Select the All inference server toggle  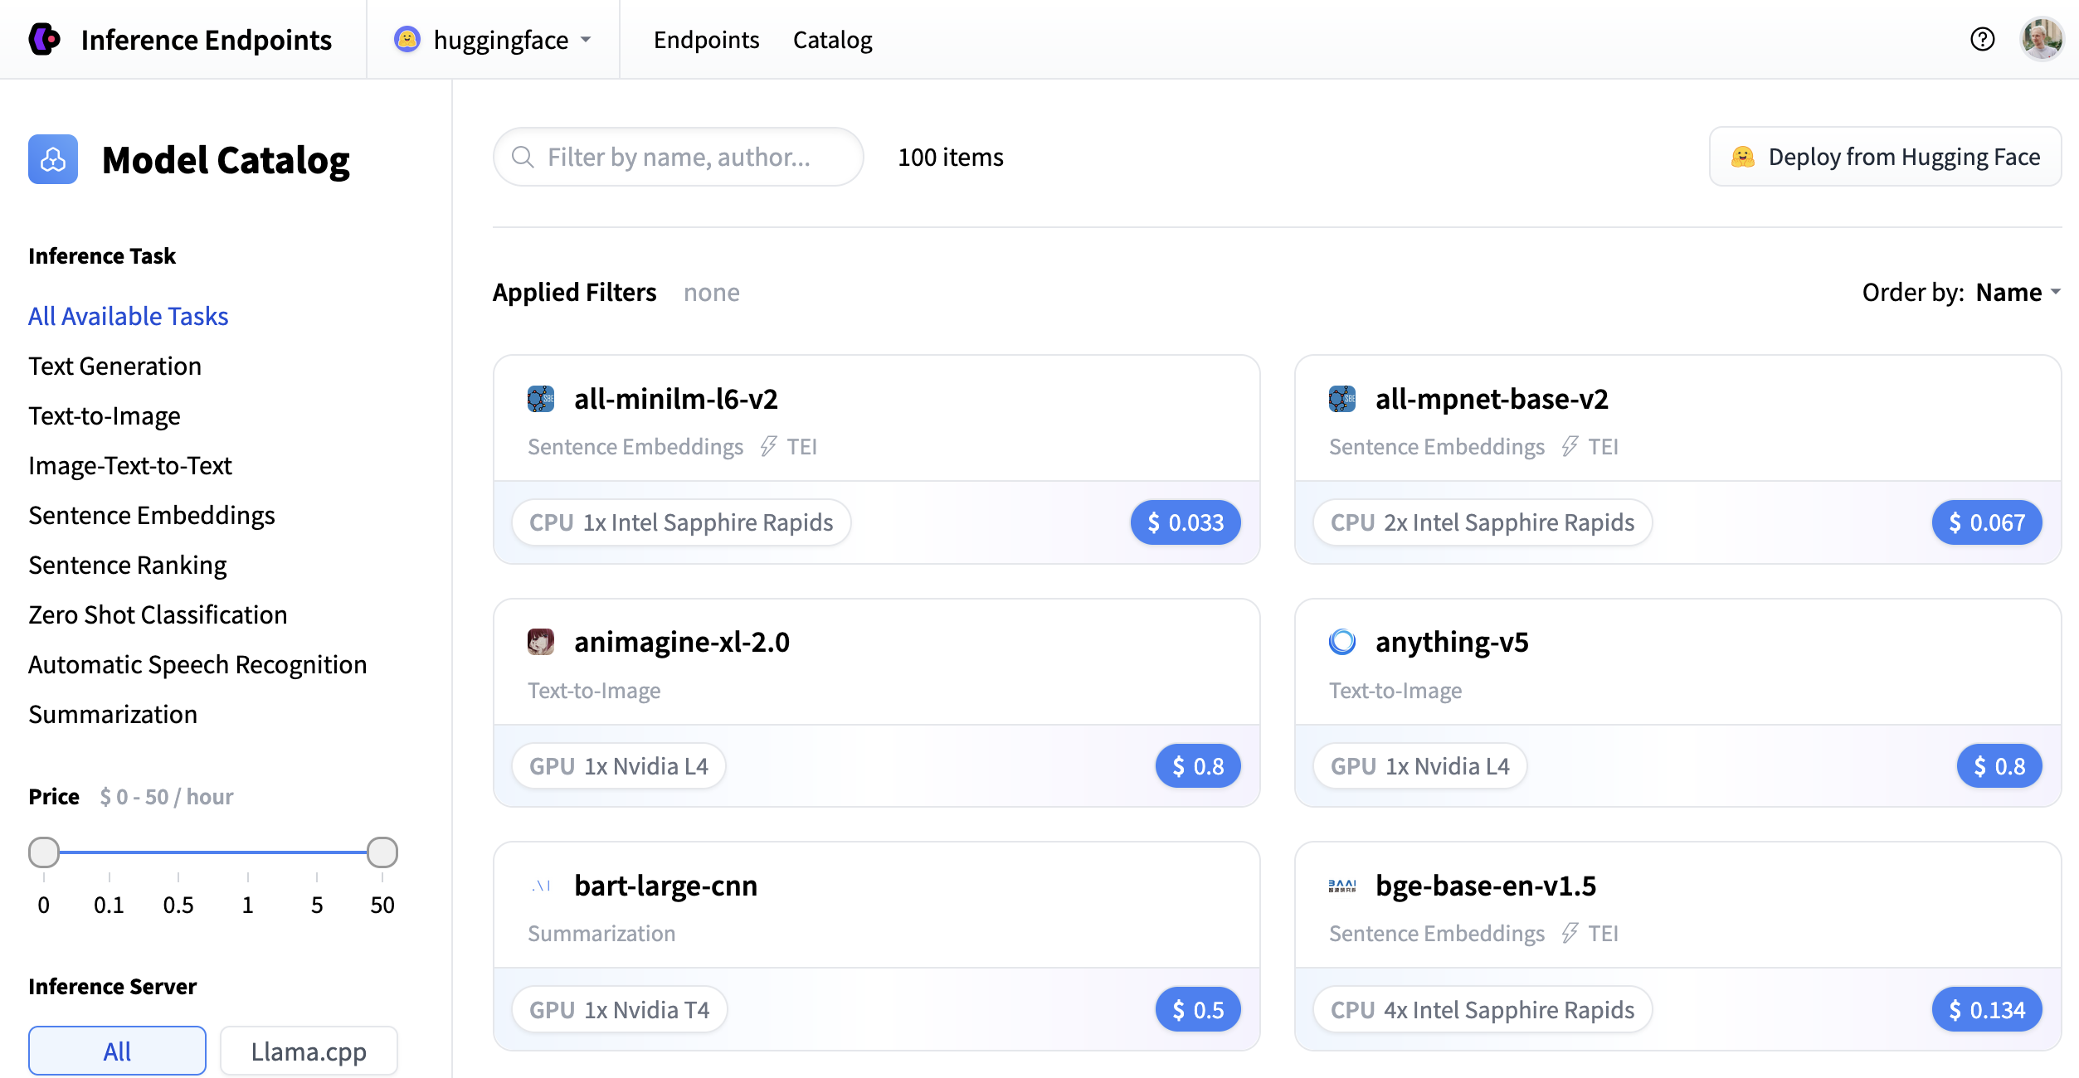pyautogui.click(x=117, y=1051)
